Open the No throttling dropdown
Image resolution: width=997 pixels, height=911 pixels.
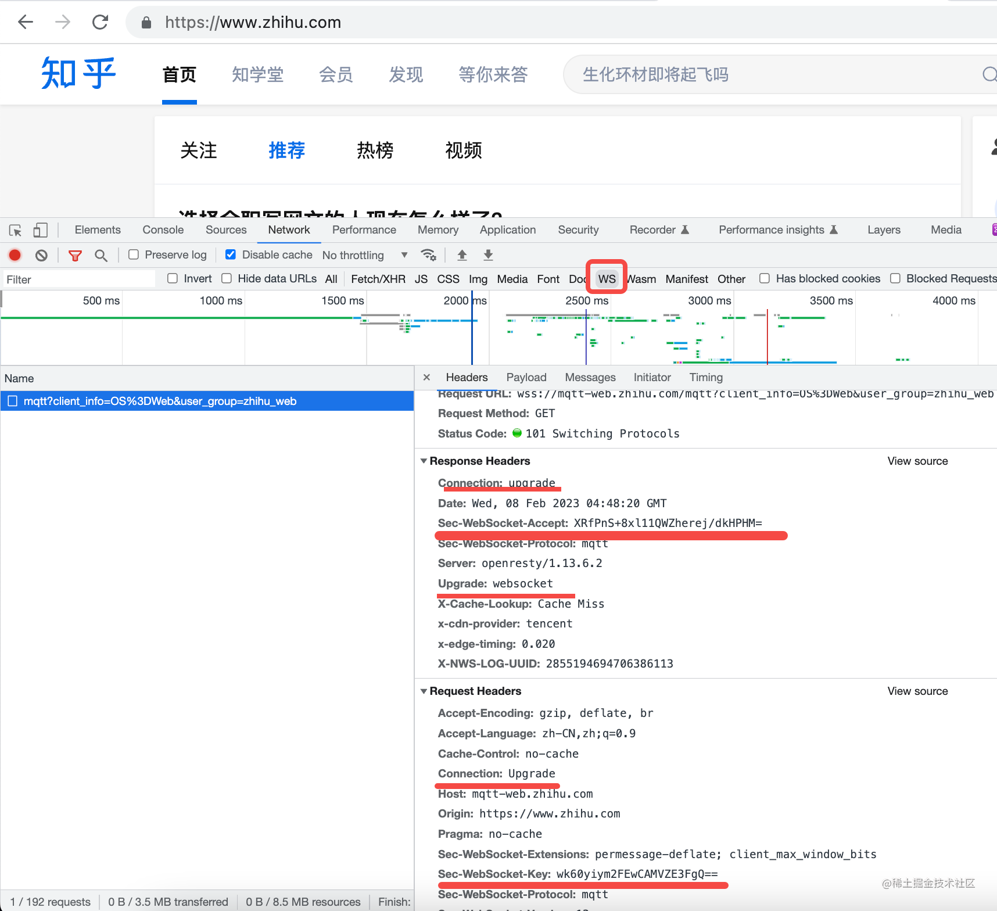point(365,255)
